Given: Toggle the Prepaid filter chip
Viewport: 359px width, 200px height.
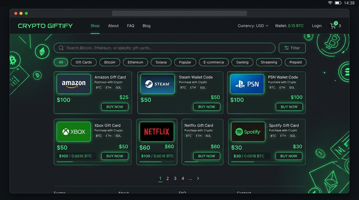Looking at the screenshot, I should [295, 62].
